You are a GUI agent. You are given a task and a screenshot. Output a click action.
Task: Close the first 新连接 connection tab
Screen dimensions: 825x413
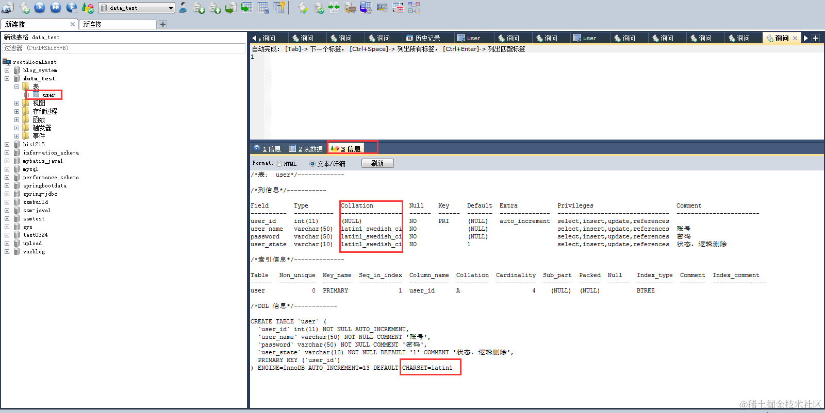[x=72, y=24]
